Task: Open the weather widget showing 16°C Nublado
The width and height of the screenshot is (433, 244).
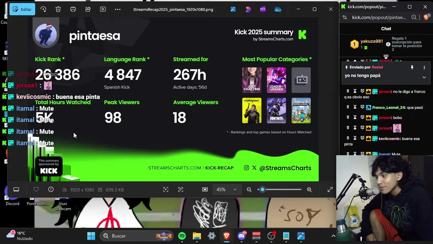Action: click(20, 236)
